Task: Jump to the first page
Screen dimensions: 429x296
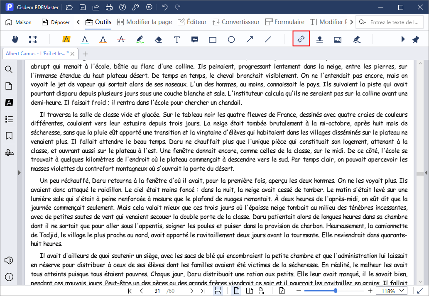Action: point(130,291)
